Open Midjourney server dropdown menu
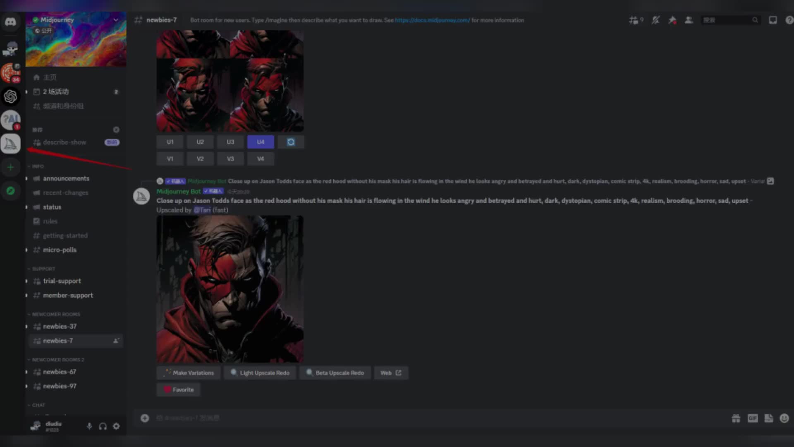794x447 pixels. [116, 20]
